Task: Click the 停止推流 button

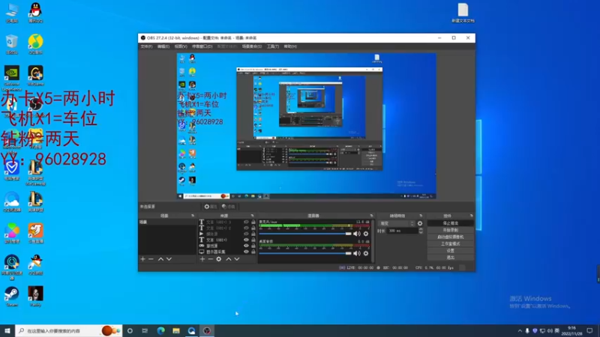Action: click(x=451, y=223)
